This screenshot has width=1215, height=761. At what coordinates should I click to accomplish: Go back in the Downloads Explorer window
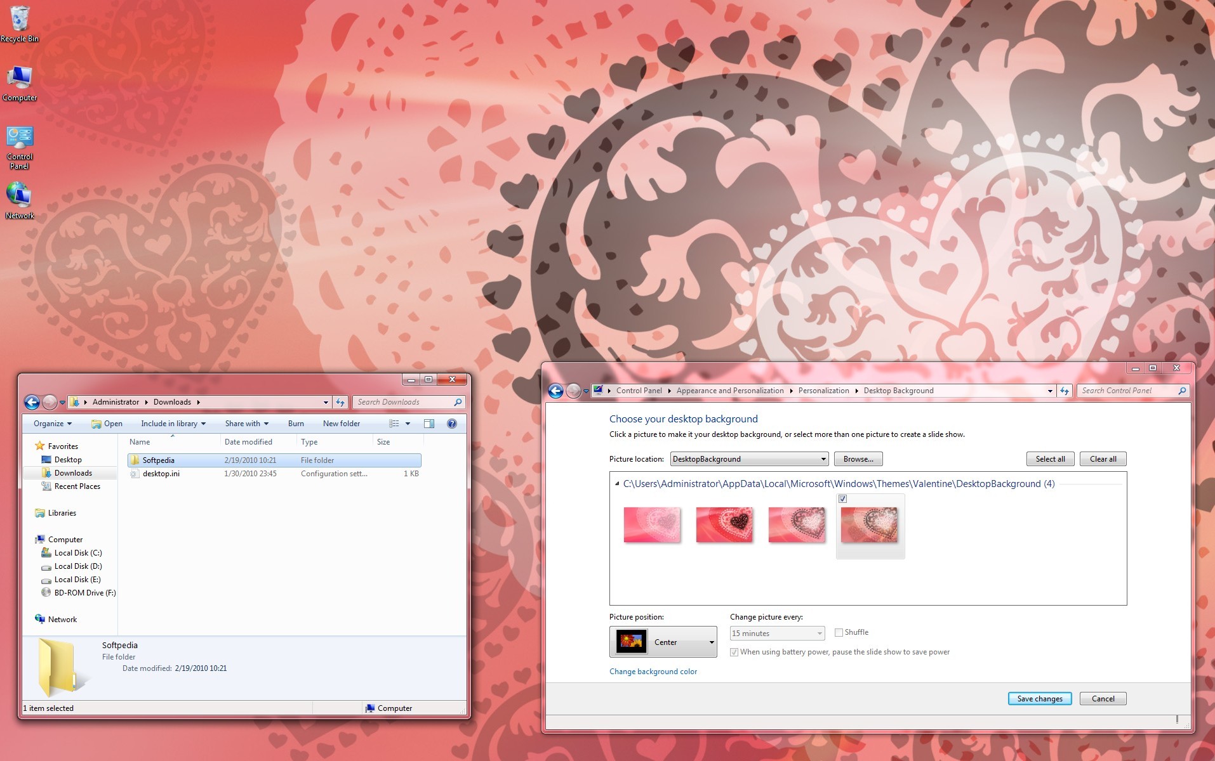click(32, 402)
